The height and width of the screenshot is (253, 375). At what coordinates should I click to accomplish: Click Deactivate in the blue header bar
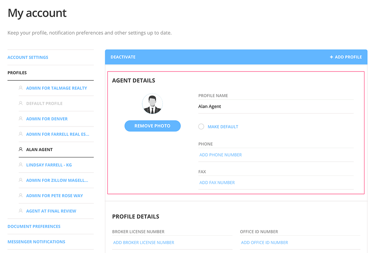(123, 57)
